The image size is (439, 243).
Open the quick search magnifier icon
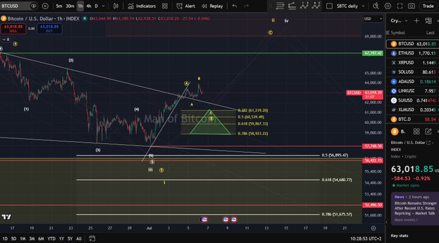[x=376, y=6]
